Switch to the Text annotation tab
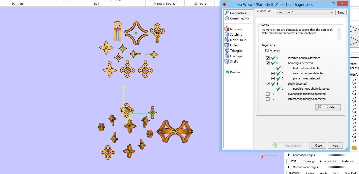 pos(293,161)
